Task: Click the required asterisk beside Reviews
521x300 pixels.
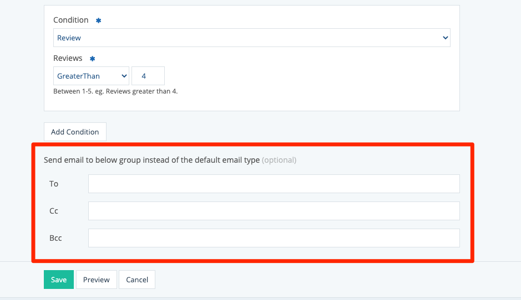Action: pyautogui.click(x=93, y=59)
